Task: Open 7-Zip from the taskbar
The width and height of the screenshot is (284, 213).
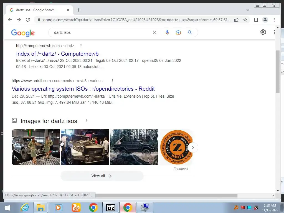Action: tap(111, 207)
